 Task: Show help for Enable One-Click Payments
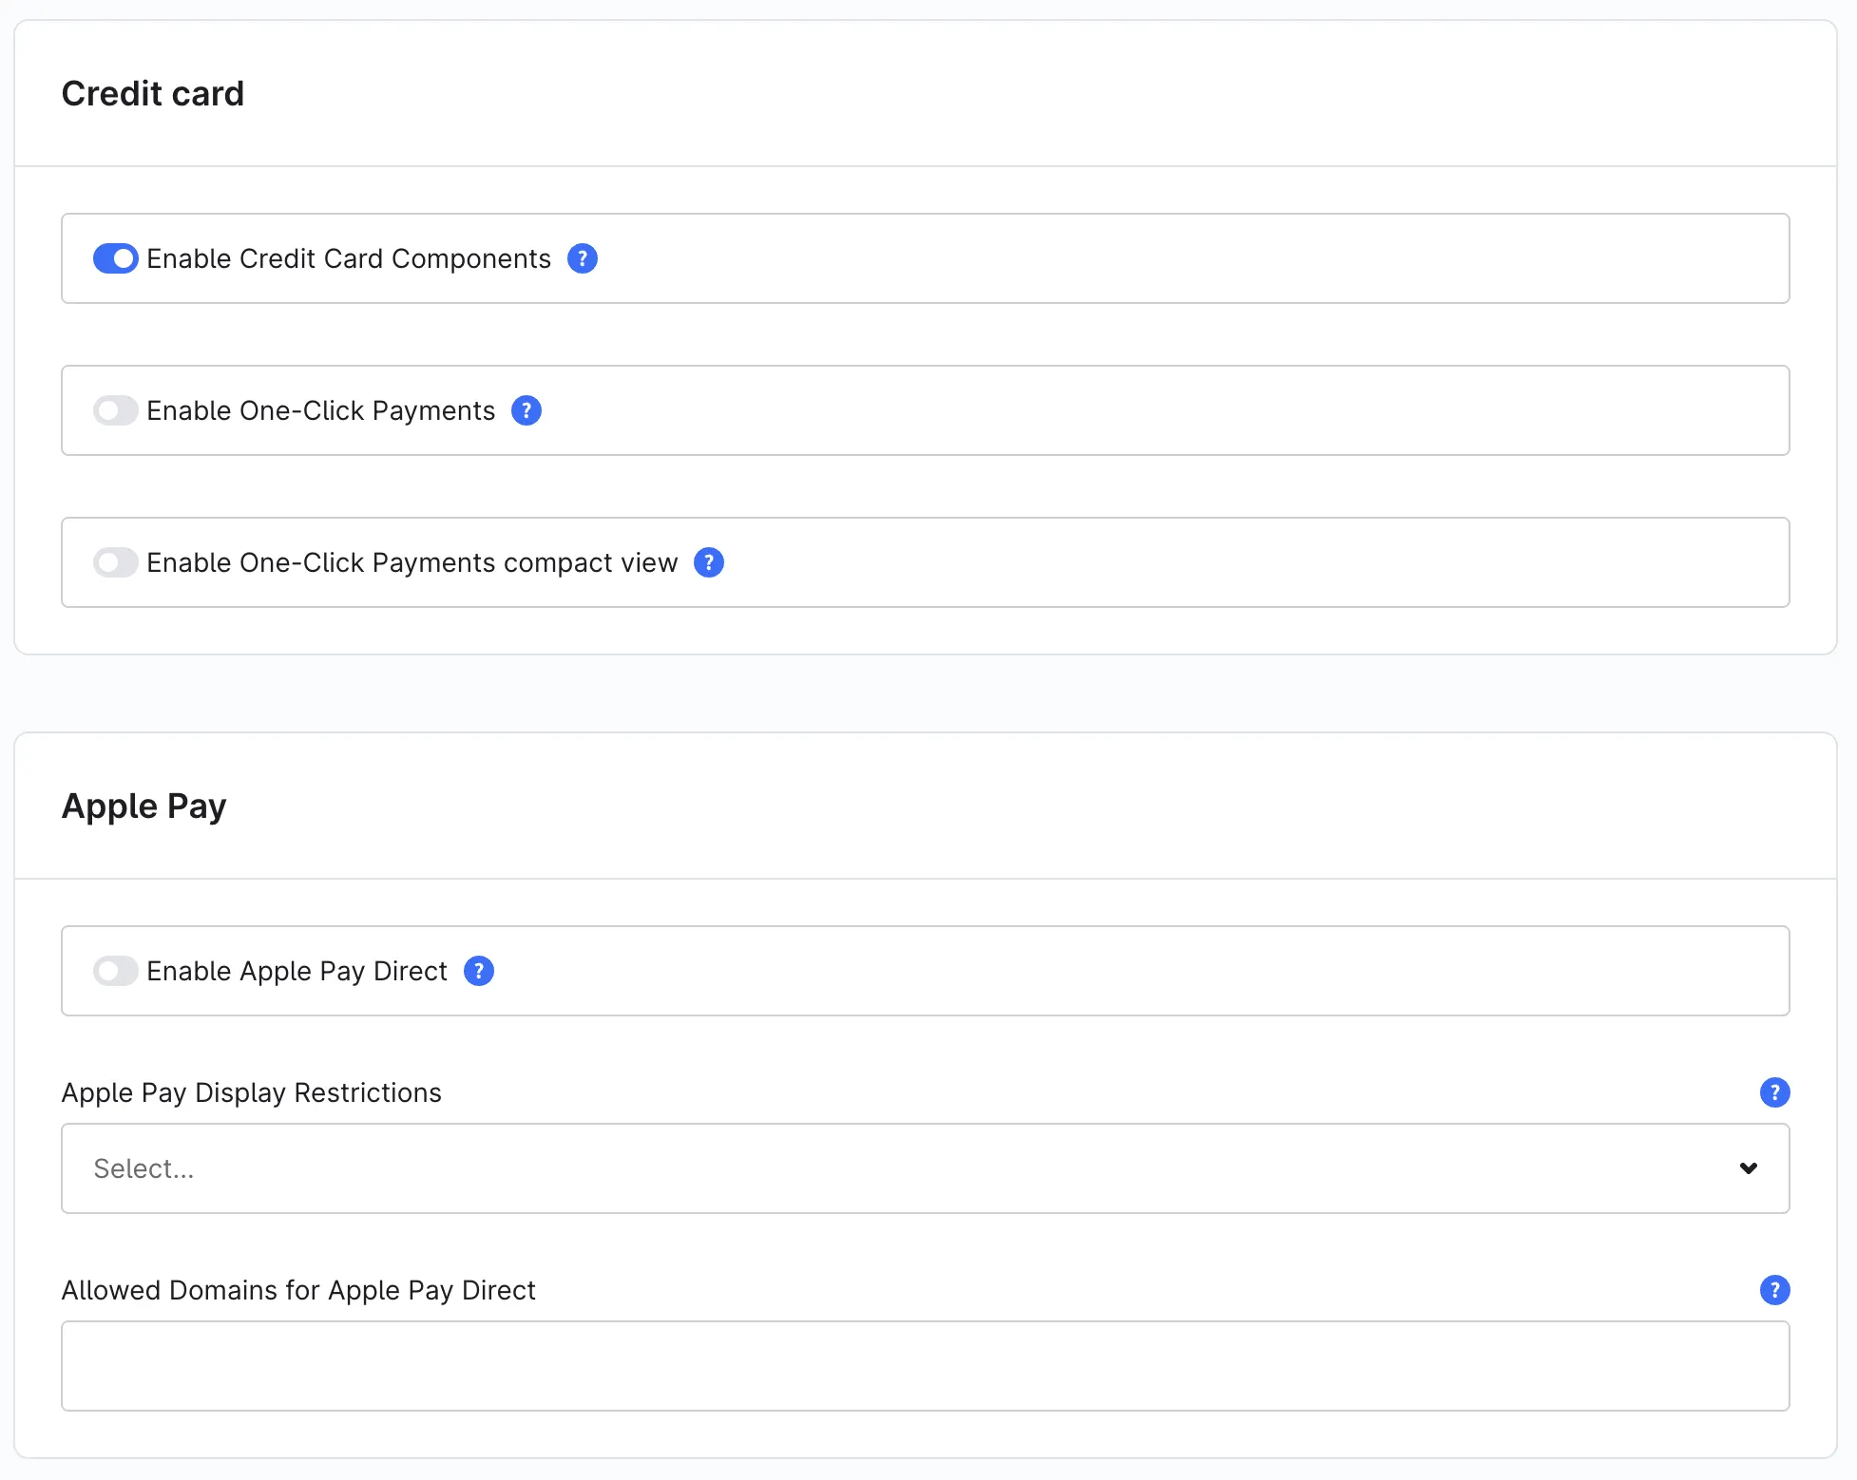click(526, 410)
